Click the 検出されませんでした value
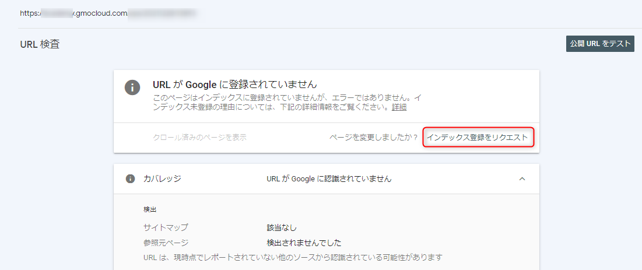 coord(304,243)
